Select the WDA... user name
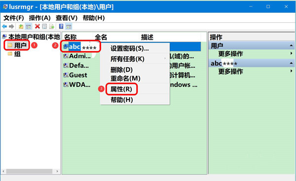 point(79,84)
